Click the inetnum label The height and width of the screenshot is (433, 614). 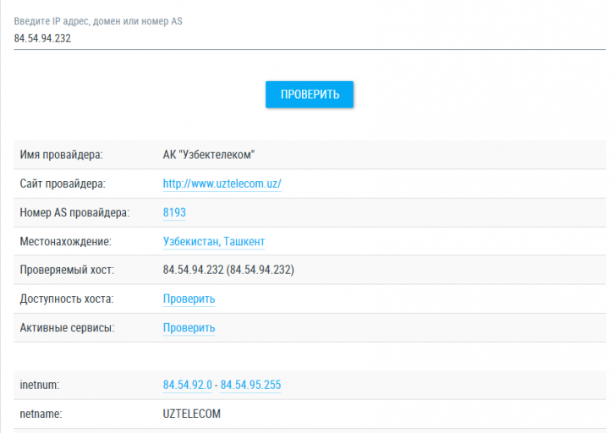(x=40, y=385)
